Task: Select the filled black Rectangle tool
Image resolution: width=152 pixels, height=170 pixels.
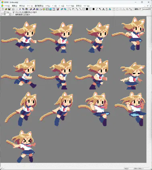Action: (87, 9)
